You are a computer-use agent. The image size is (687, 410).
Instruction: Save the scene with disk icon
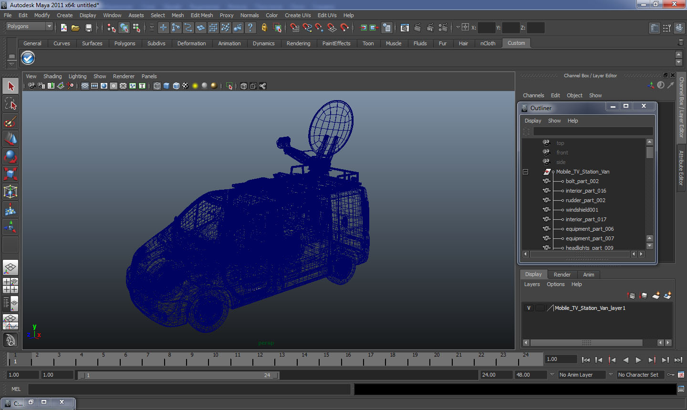pyautogui.click(x=88, y=28)
